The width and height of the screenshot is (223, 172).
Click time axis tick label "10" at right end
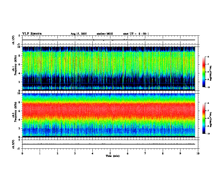point(198,153)
